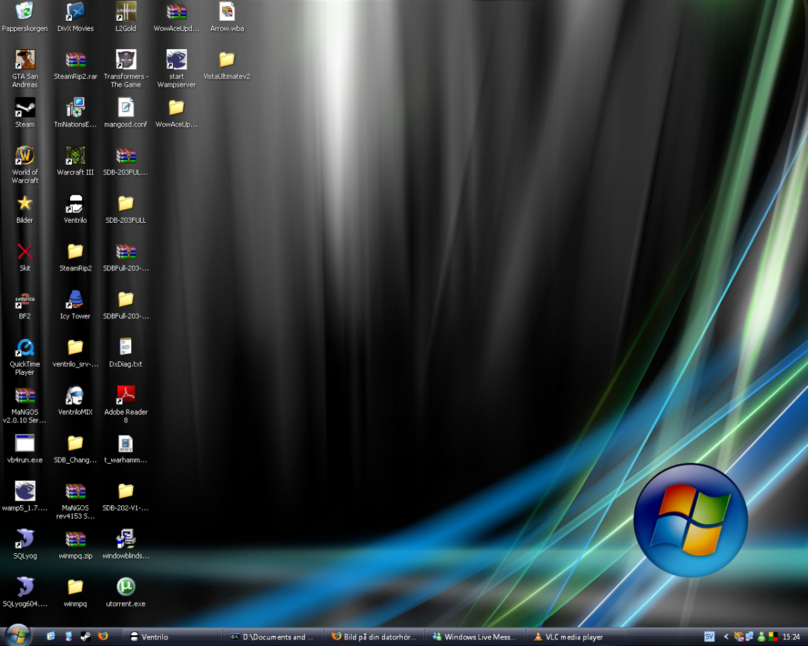
Task: Select the utorrent.exe desktop icon
Action: click(126, 587)
